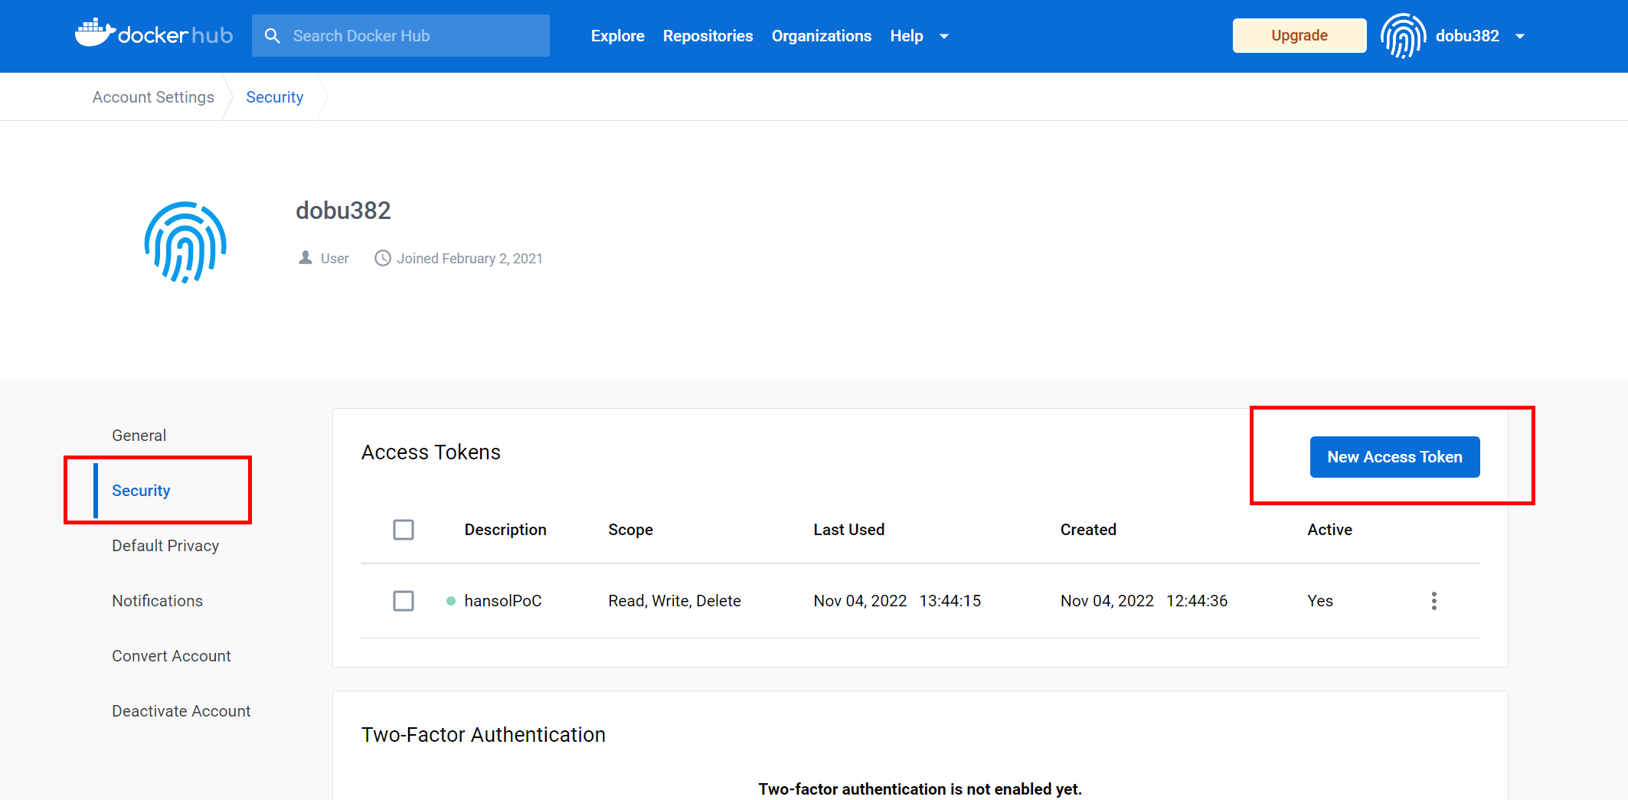Click the Upgrade button
The image size is (1628, 800).
[x=1299, y=35]
